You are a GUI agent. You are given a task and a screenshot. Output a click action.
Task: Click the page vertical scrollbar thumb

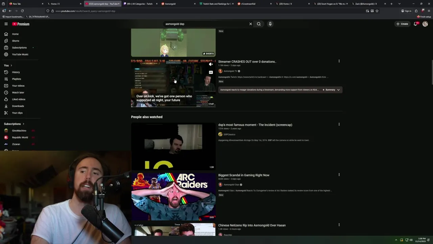[432, 73]
